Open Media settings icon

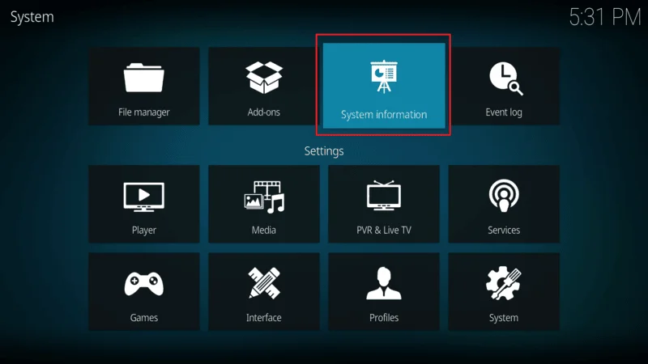(264, 197)
